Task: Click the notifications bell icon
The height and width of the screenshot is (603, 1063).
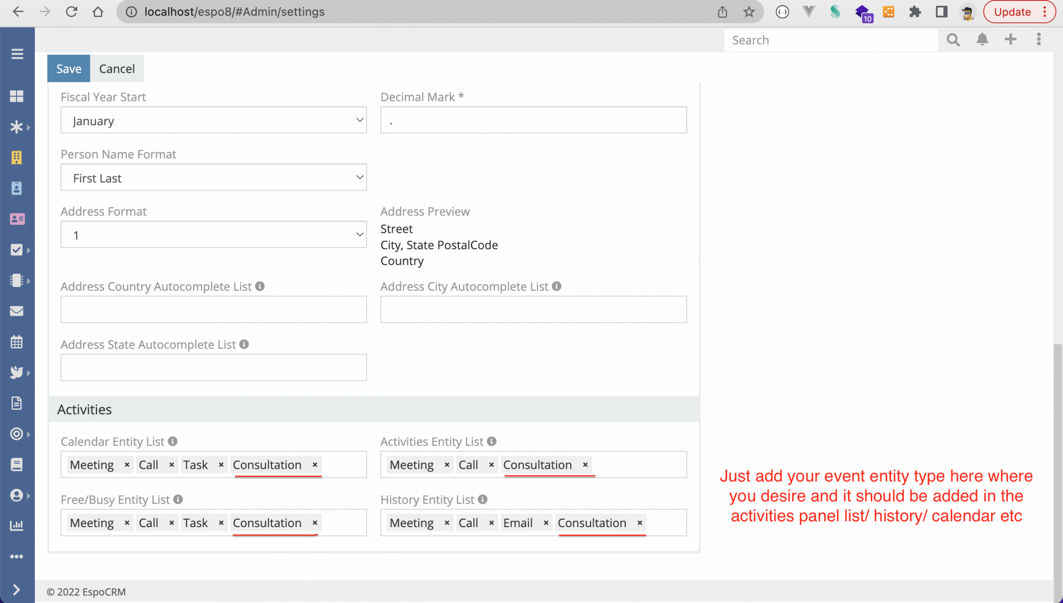Action: point(982,40)
